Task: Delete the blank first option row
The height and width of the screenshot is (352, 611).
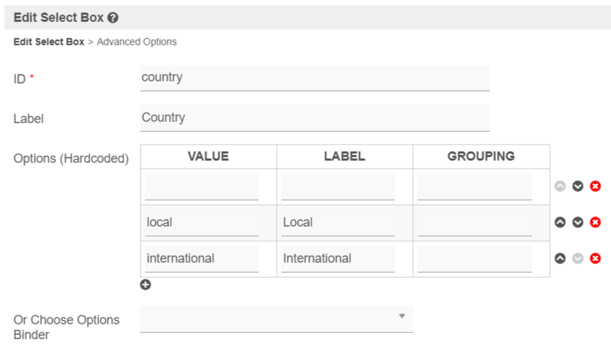Action: pyautogui.click(x=595, y=186)
